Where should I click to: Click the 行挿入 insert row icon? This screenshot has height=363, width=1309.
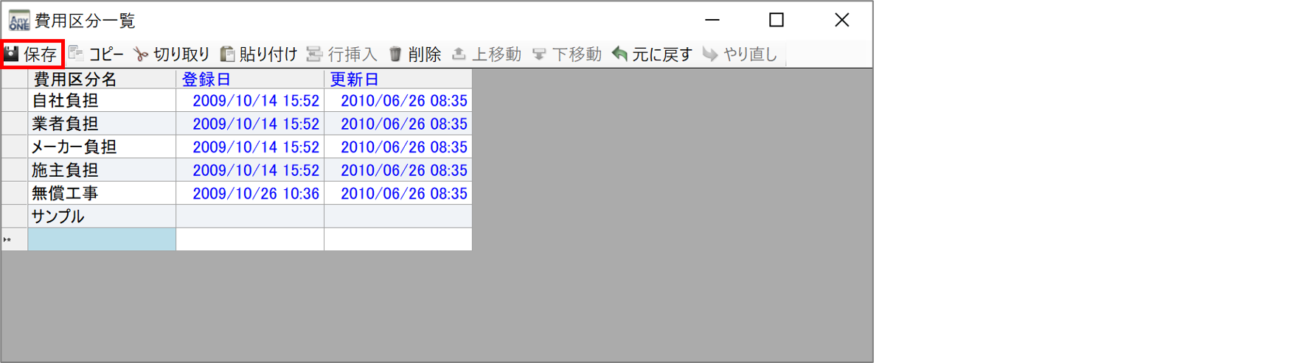(314, 54)
